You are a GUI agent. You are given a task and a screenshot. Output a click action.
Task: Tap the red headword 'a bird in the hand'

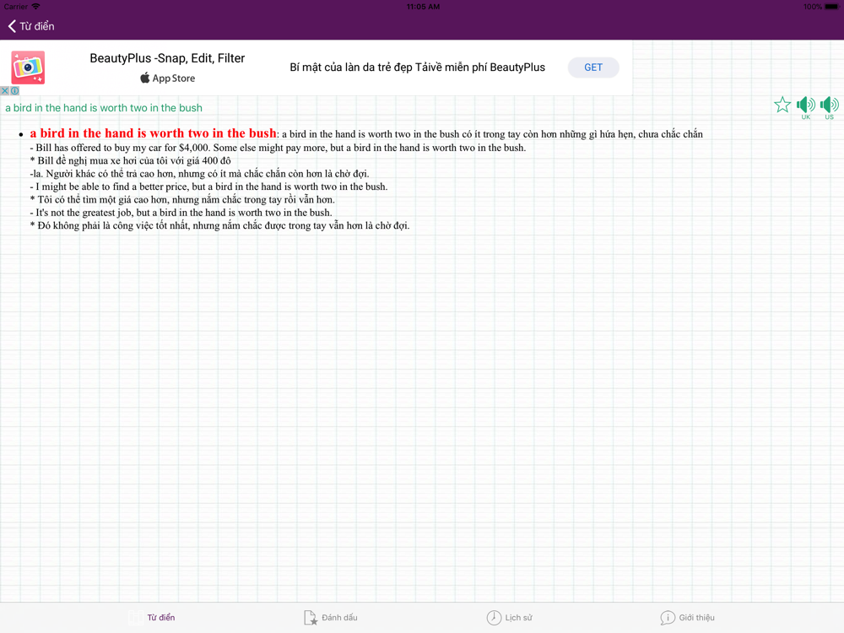[154, 133]
